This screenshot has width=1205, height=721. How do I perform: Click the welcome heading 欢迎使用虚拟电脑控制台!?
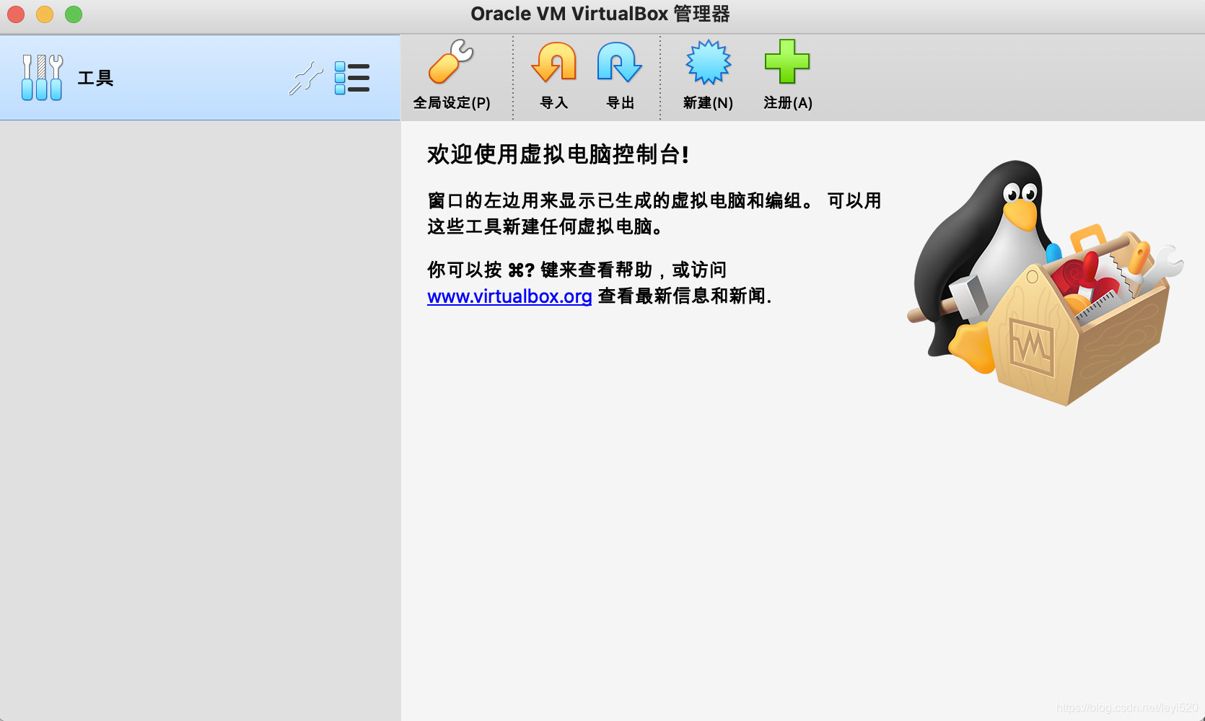point(558,154)
